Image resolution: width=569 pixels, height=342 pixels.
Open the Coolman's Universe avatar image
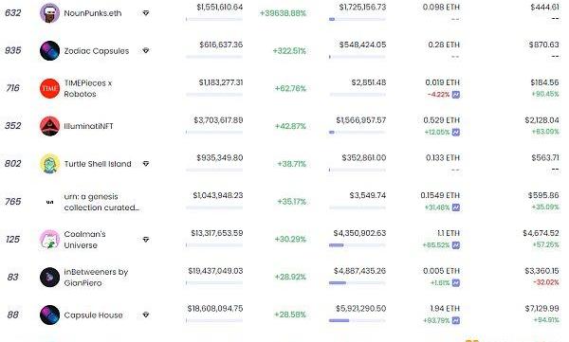[49, 240]
